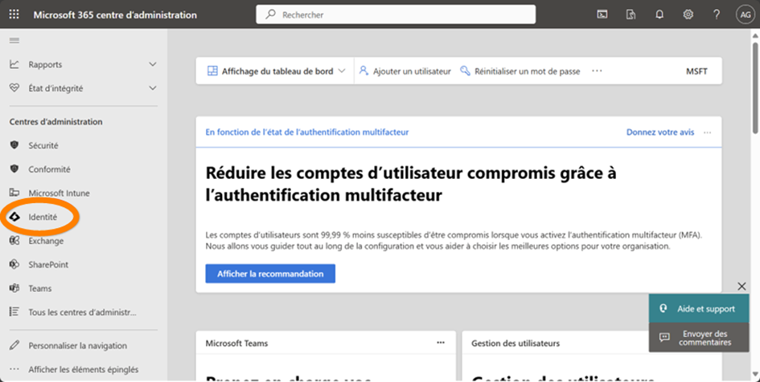Open the settings gear icon
Image resolution: width=760 pixels, height=382 pixels.
(x=688, y=14)
